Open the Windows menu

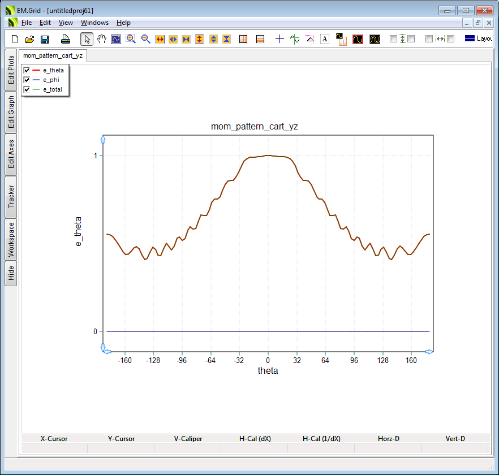point(94,23)
